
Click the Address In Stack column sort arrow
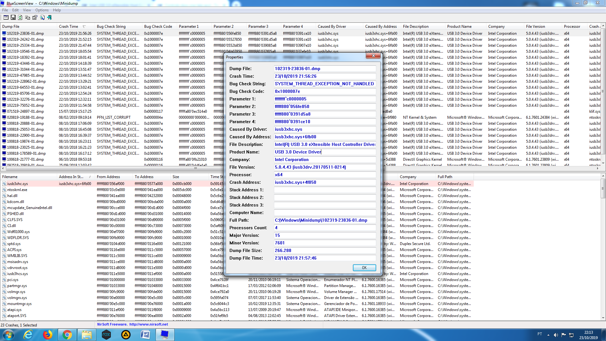pyautogui.click(x=90, y=177)
